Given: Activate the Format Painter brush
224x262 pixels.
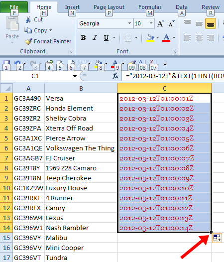Looking at the screenshot, I should pos(28,41).
